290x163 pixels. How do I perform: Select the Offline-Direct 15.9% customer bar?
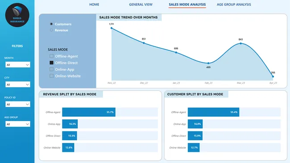pos(195,136)
